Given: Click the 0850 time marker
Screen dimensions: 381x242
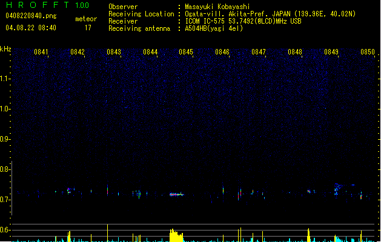Looking at the screenshot, I should click(368, 52).
